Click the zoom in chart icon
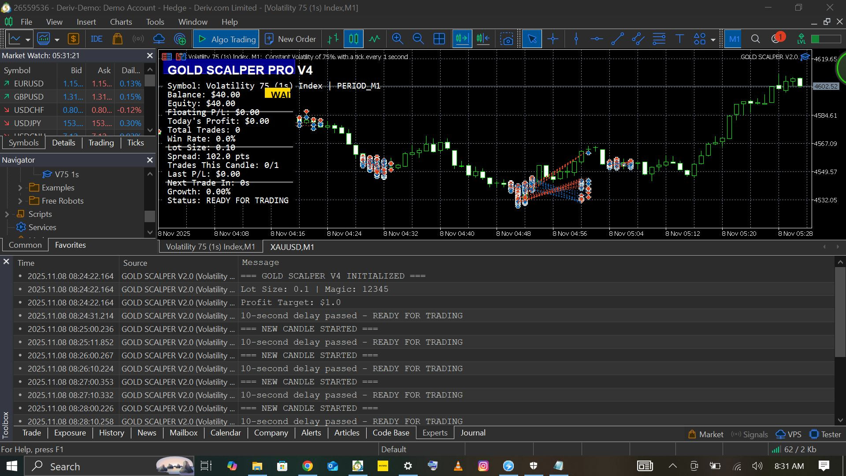846x476 pixels. (x=397, y=39)
